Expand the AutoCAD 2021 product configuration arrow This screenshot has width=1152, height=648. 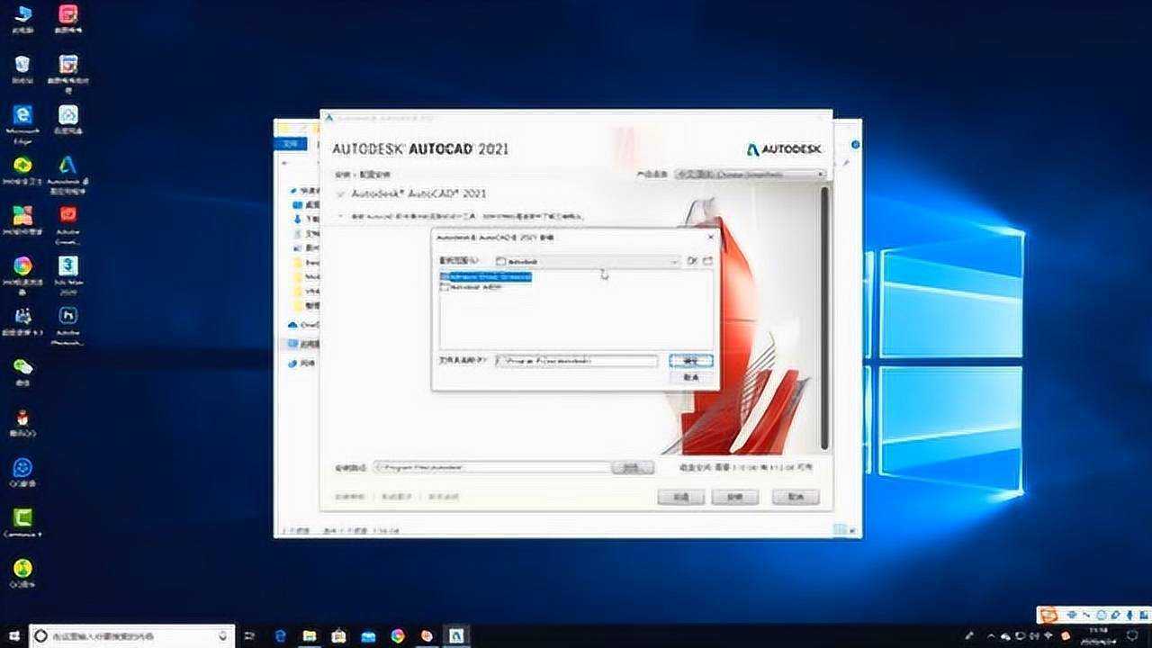[x=341, y=216]
